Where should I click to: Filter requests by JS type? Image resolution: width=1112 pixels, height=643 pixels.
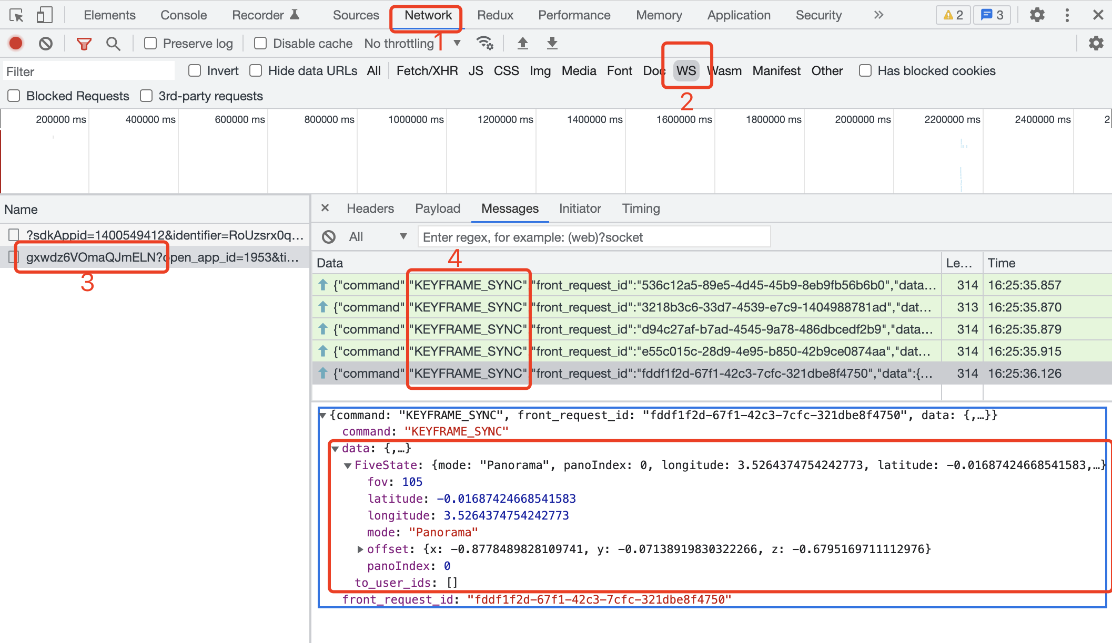coord(476,71)
